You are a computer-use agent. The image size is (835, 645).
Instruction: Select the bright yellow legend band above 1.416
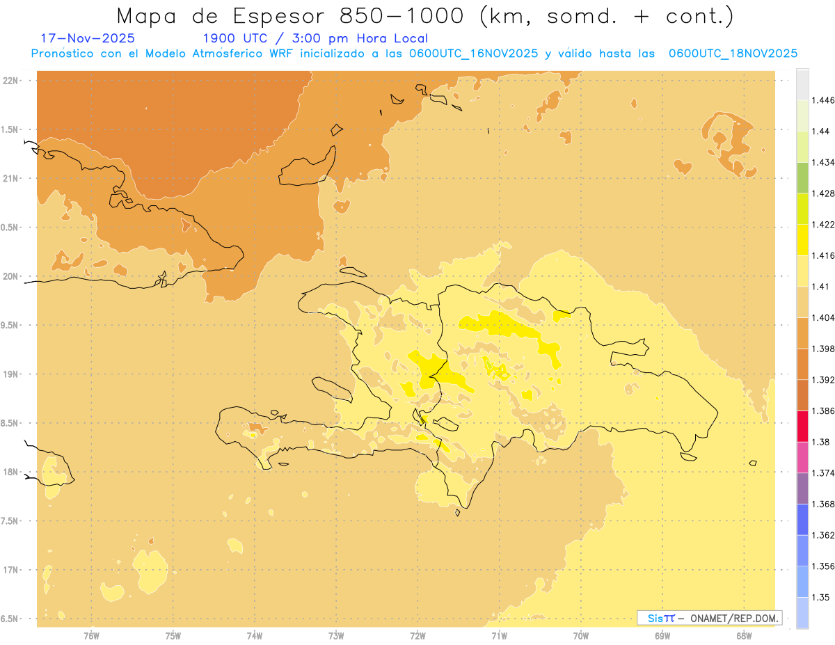tap(802, 239)
